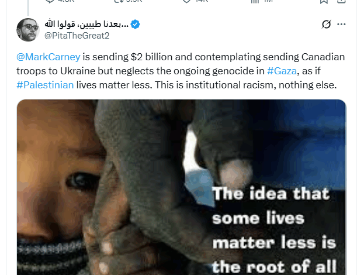The image size is (364, 275).
Task: Click the repost arrows icon above
Action: (119, 1)
